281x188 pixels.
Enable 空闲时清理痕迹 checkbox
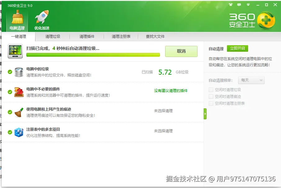211,97
